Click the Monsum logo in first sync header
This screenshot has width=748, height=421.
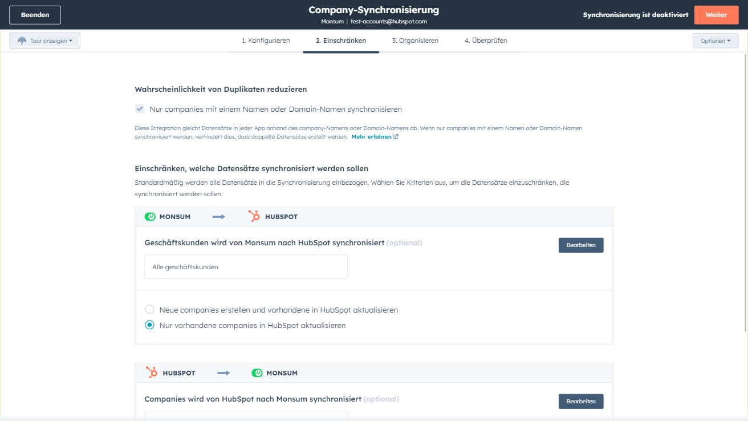pyautogui.click(x=150, y=217)
